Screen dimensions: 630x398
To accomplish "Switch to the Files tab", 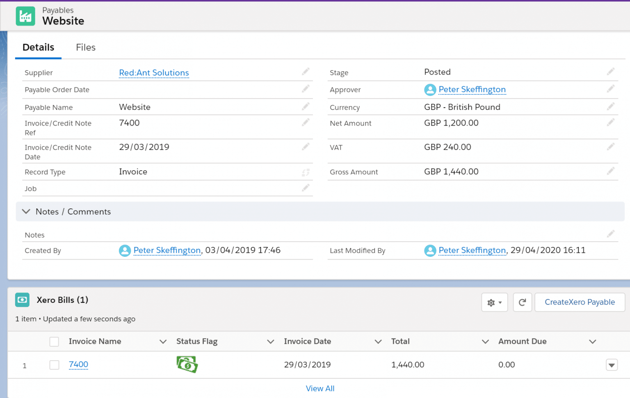I will click(x=85, y=47).
